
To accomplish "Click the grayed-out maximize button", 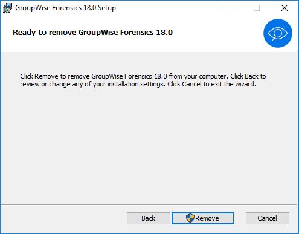I will (257, 8).
